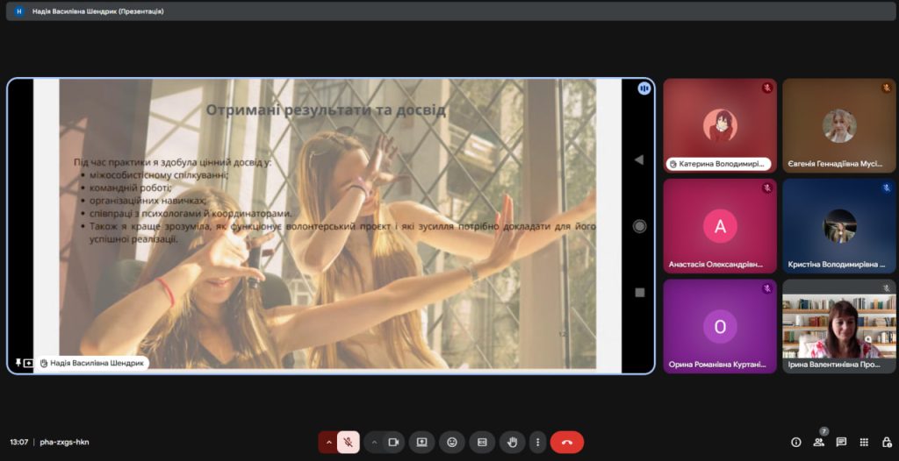The image size is (899, 461).
Task: Toggle closed captions
Action: click(481, 443)
